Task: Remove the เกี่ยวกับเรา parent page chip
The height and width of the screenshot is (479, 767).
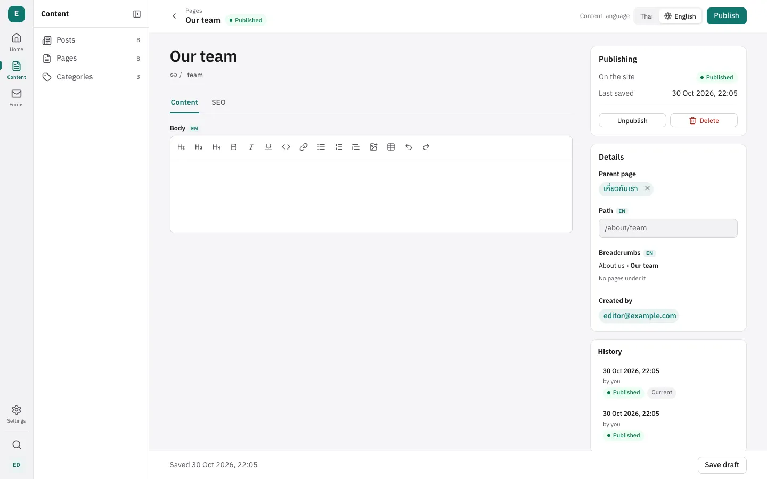Action: [x=647, y=188]
